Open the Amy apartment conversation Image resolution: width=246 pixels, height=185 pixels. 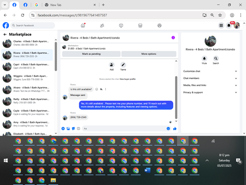[27, 124]
